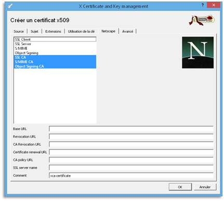224x201 pixels.
Task: Select SSL Client in the list
Action: tap(55, 39)
